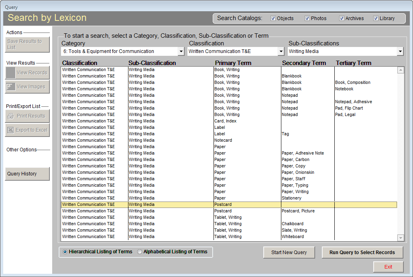Select Hierarchical Listing of Terms

(65, 252)
